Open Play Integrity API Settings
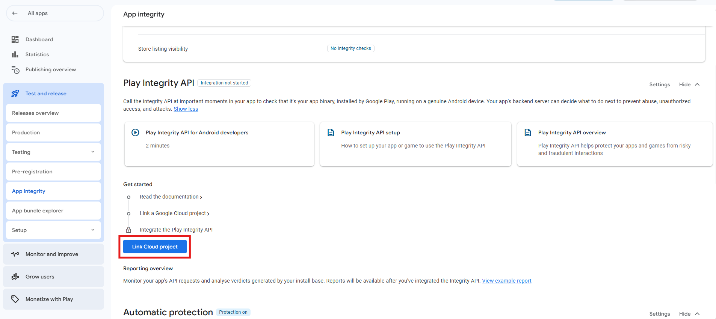 [x=659, y=84]
